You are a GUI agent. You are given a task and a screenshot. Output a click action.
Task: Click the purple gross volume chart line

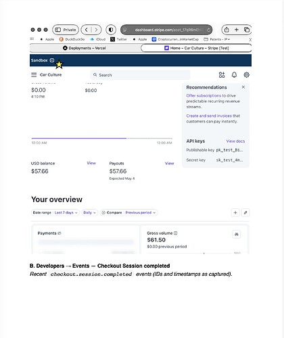pyautogui.click(x=79, y=138)
